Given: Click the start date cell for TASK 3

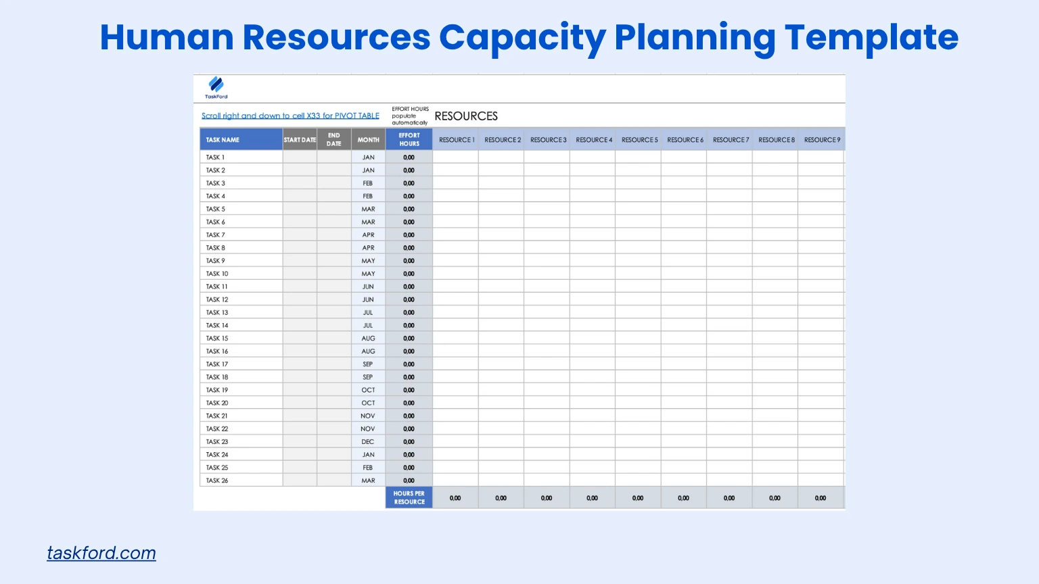Looking at the screenshot, I should point(300,182).
